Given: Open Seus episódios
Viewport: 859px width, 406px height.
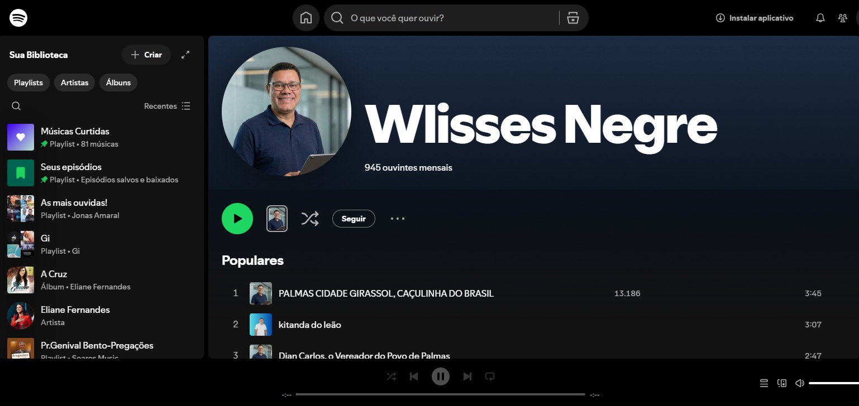Looking at the screenshot, I should [102, 173].
